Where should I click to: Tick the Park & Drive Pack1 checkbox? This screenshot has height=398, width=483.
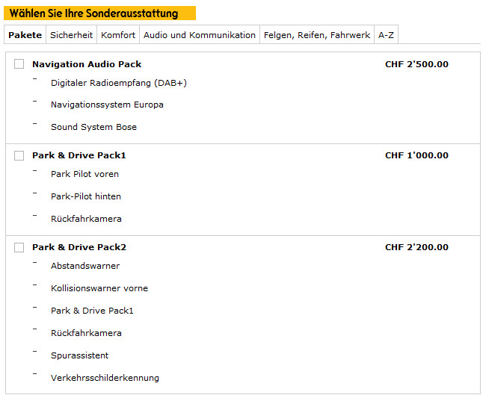tap(19, 155)
